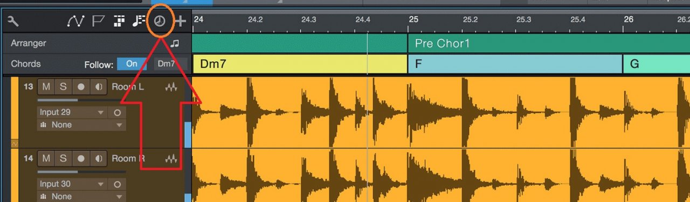This screenshot has height=202, width=690.
Task: Open the Input 29 dropdown
Action: pos(71,113)
